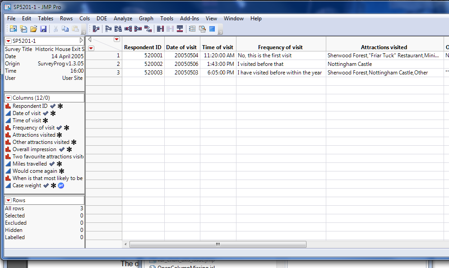The image size is (449, 268).
Task: Click the asterisk icon beside Respondent ID
Action: 60,106
